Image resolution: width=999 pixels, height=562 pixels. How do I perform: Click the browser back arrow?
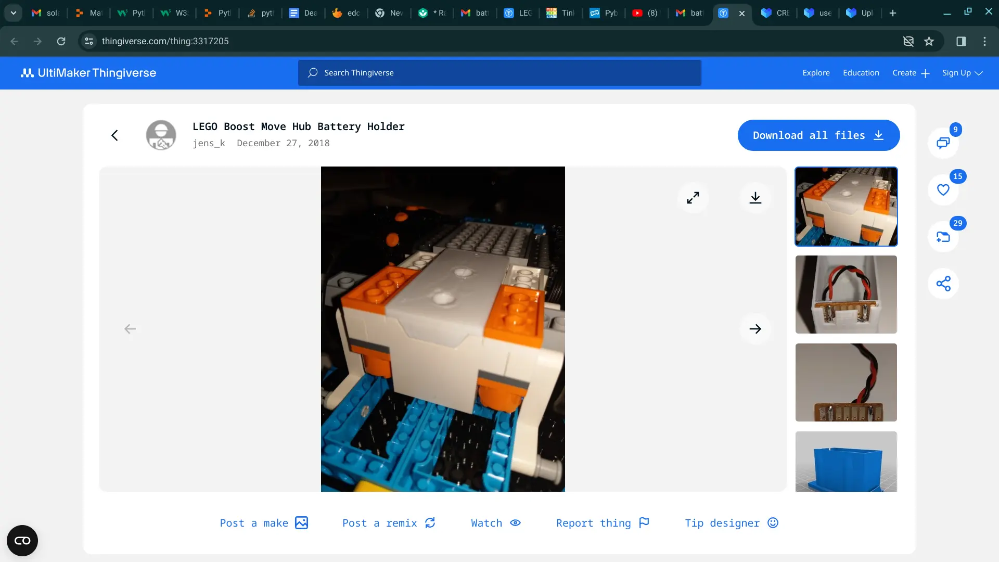click(x=15, y=41)
